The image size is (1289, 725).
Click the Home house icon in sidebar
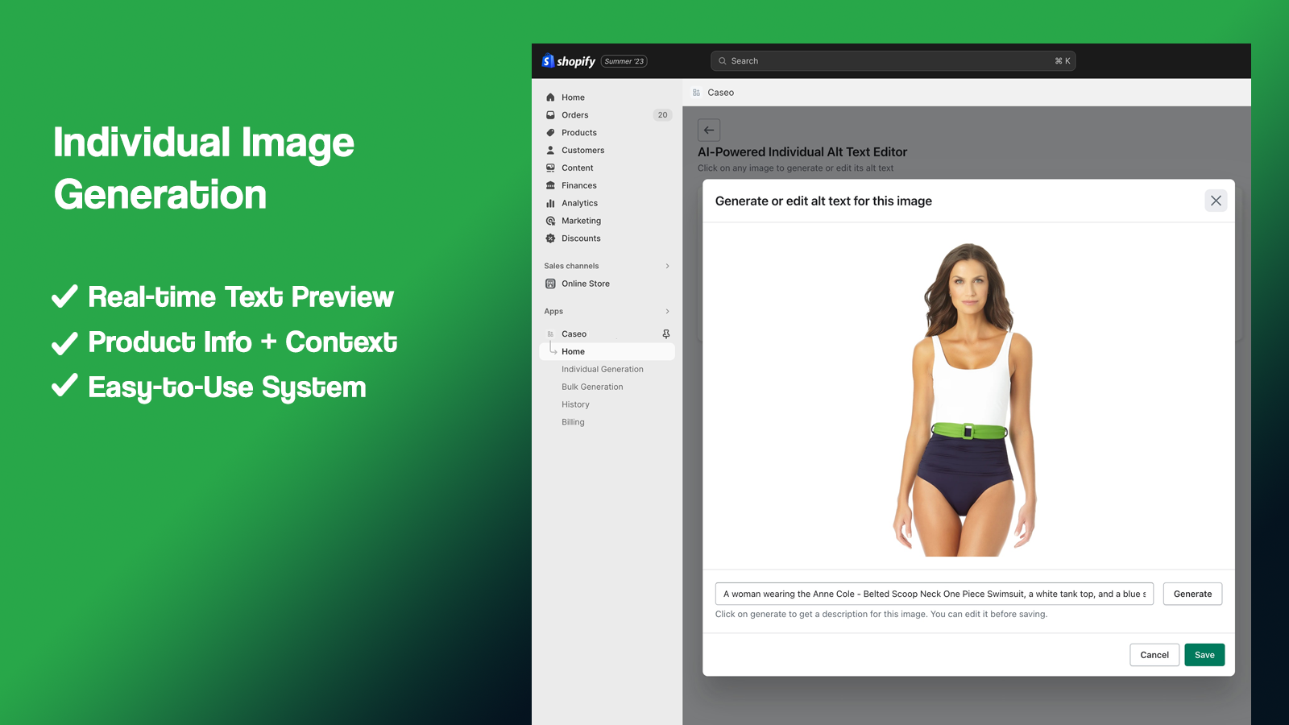(x=550, y=97)
